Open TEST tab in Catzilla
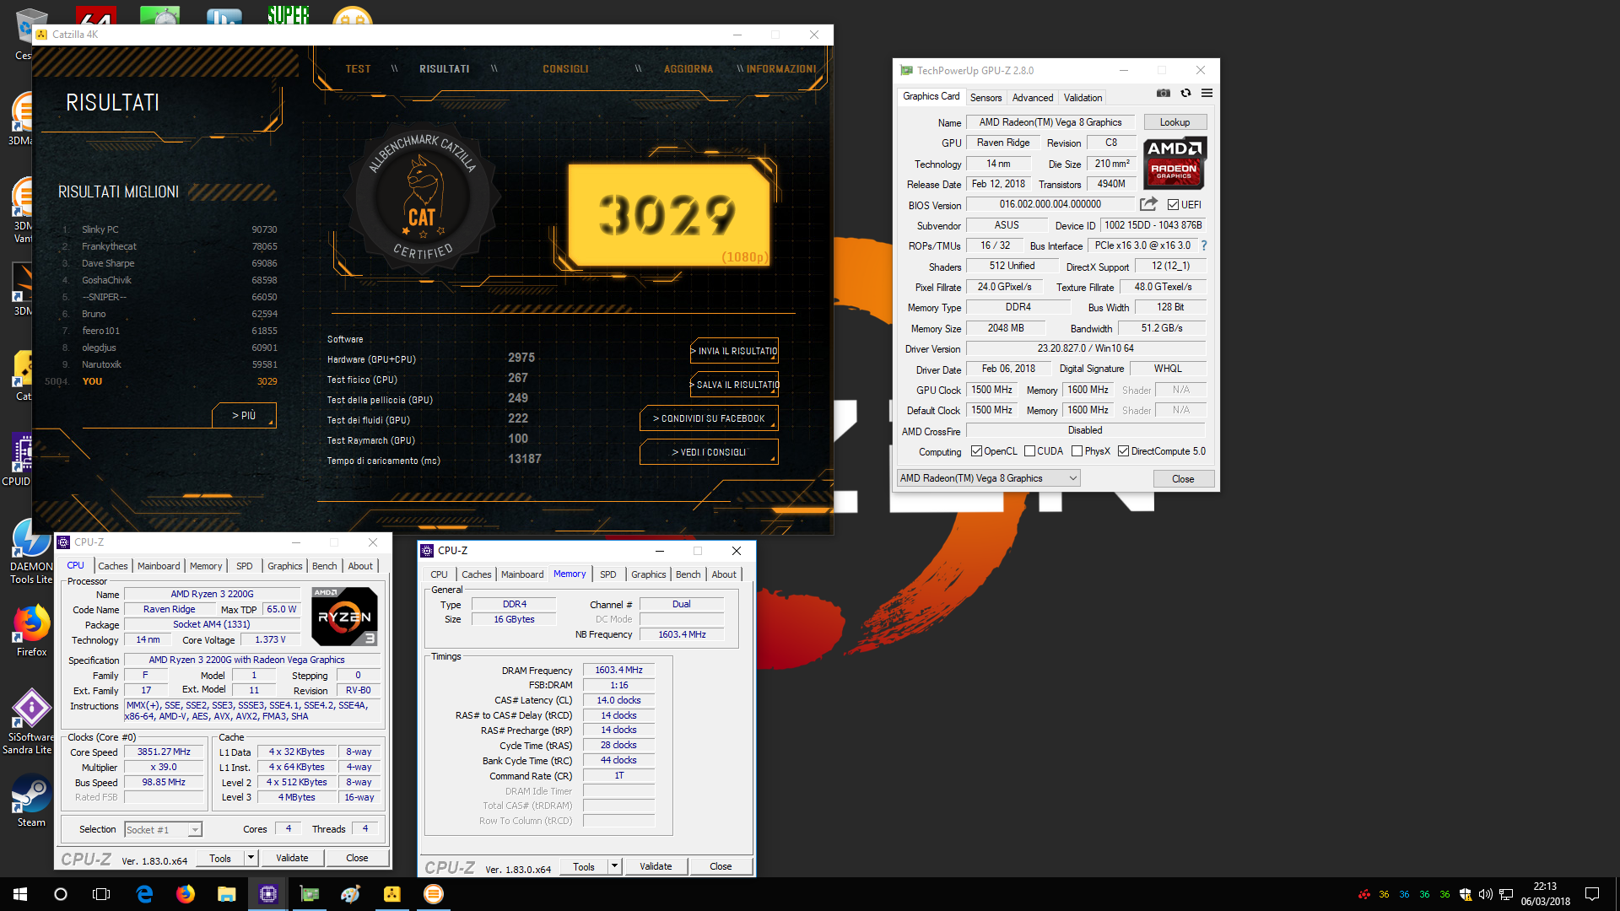The height and width of the screenshot is (911, 1620). pyautogui.click(x=358, y=69)
